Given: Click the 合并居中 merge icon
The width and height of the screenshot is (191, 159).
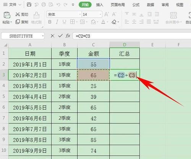Looking at the screenshot, I should (173, 15).
